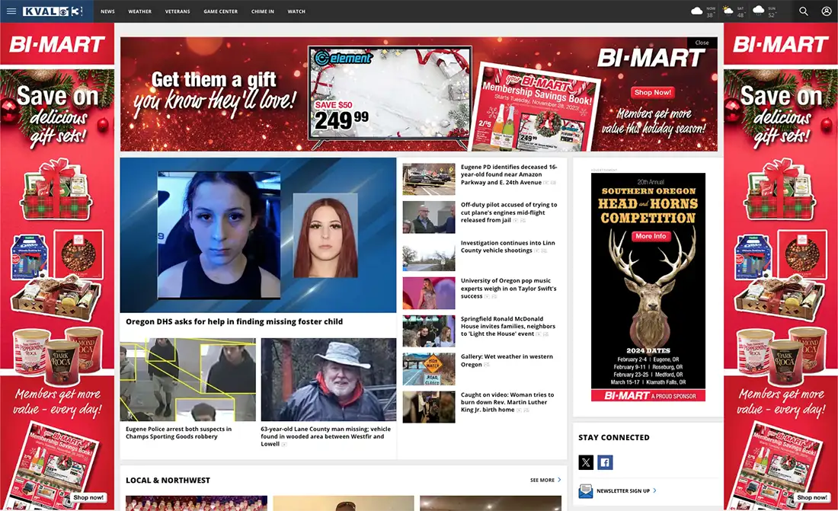Open missing foster child headline
838x511 pixels.
(234, 321)
